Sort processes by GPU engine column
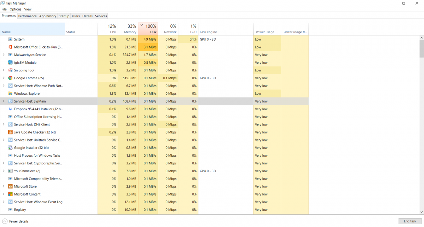The width and height of the screenshot is (424, 227). (x=226, y=29)
